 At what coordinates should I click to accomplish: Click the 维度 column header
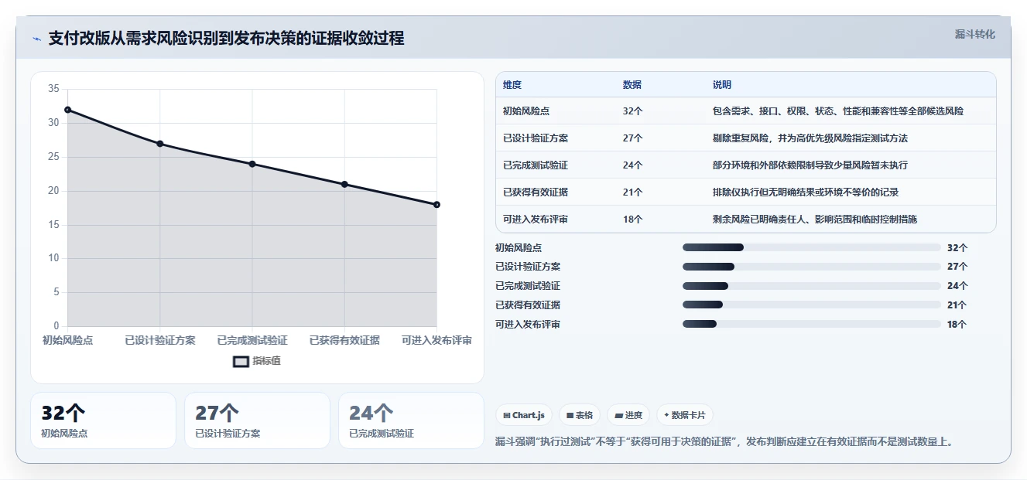coord(512,85)
